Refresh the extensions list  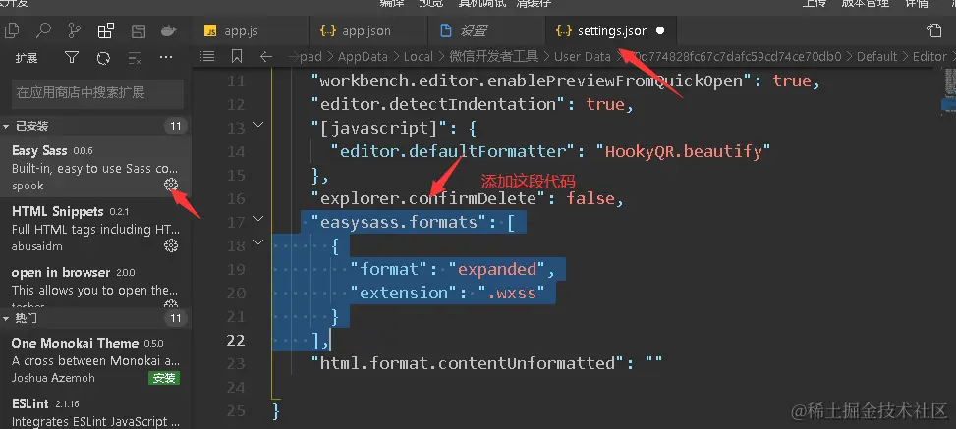(x=103, y=58)
